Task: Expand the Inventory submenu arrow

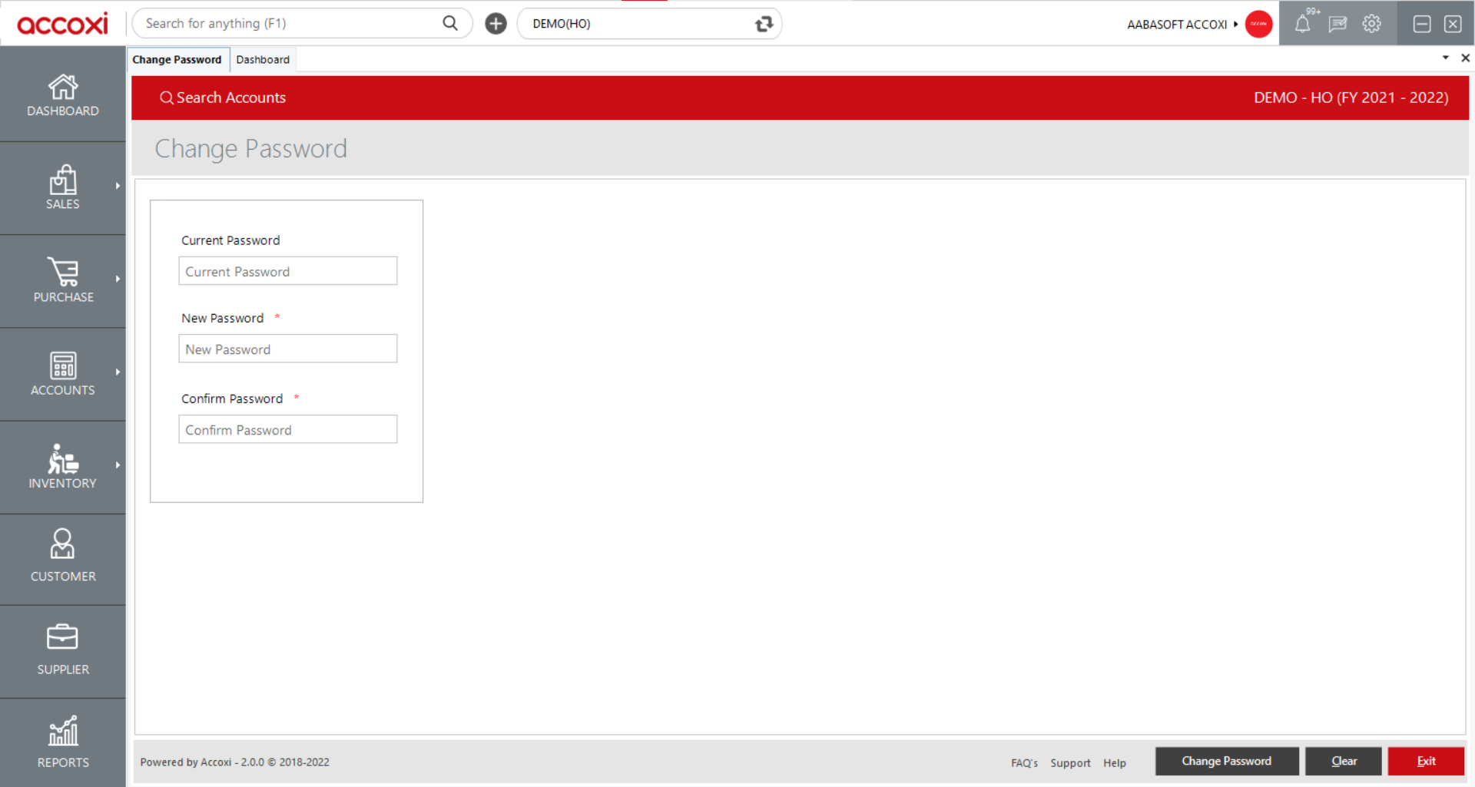Action: [x=118, y=465]
